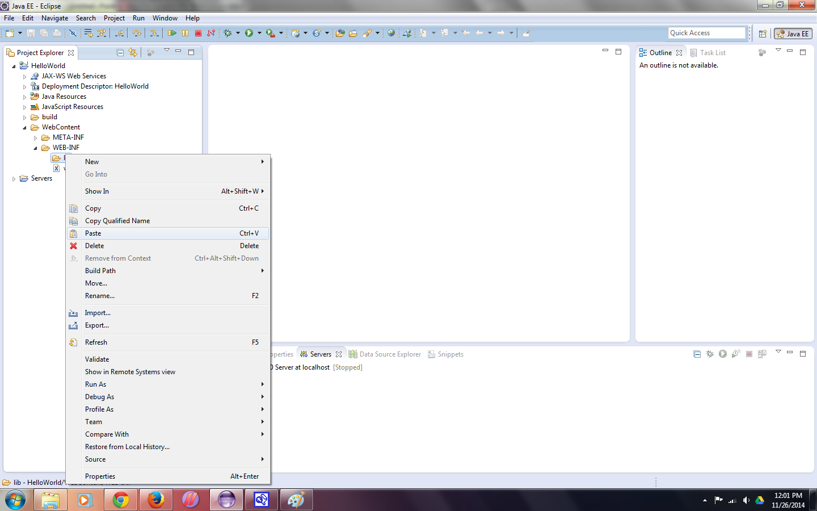Open Build Path submenu
Screen dimensions: 817x511
(x=168, y=271)
